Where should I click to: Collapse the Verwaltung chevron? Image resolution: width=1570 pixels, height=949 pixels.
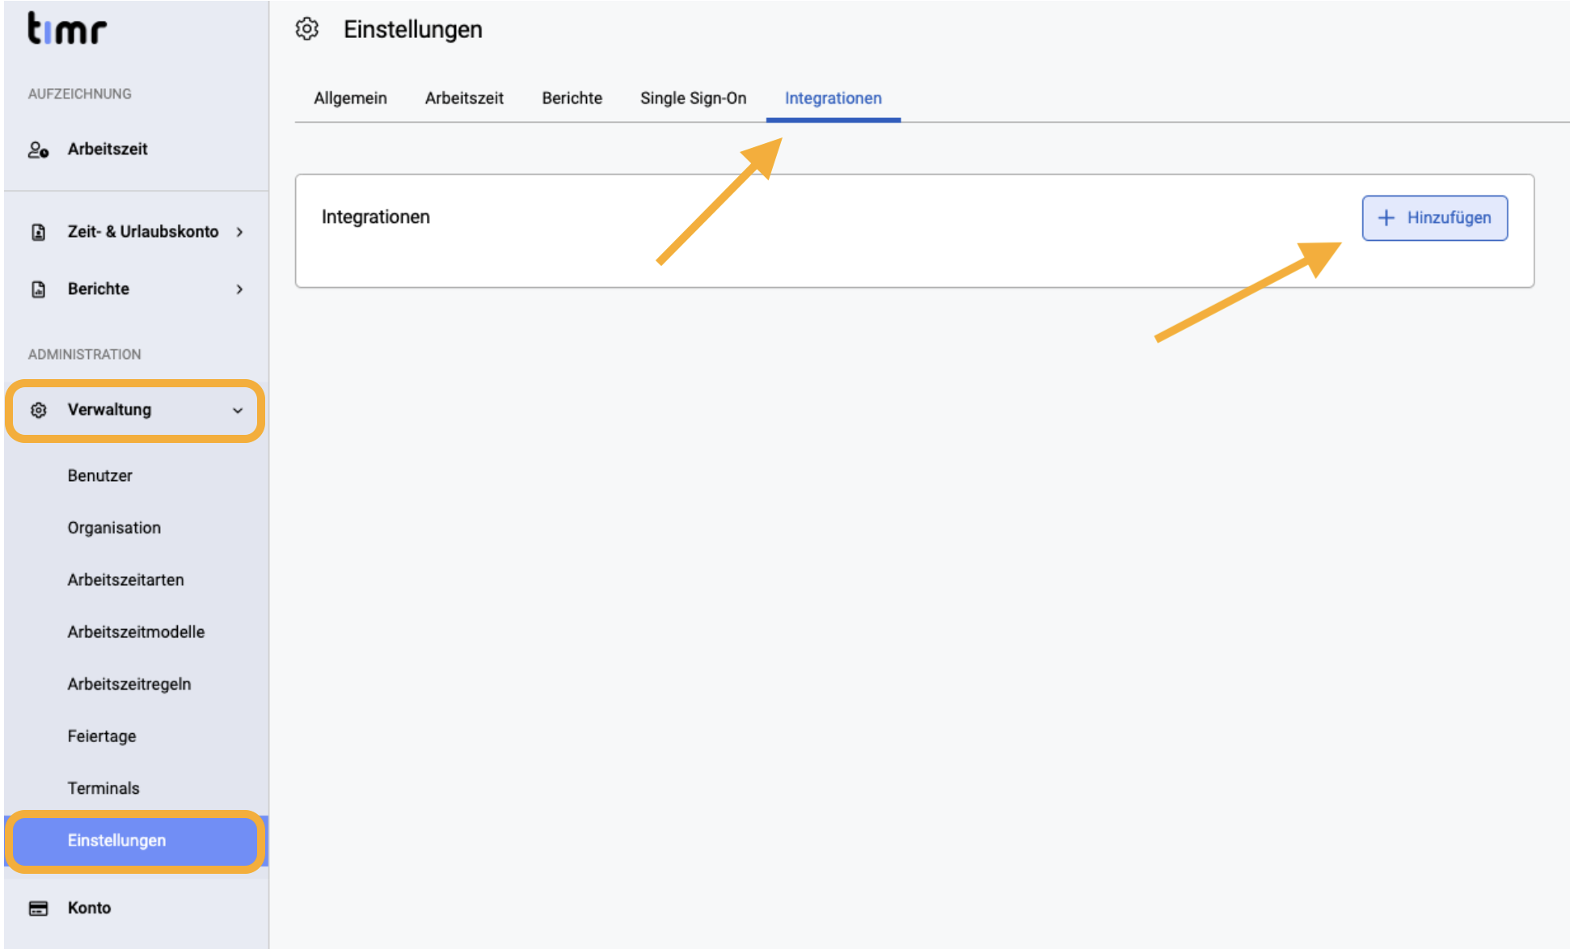(238, 411)
